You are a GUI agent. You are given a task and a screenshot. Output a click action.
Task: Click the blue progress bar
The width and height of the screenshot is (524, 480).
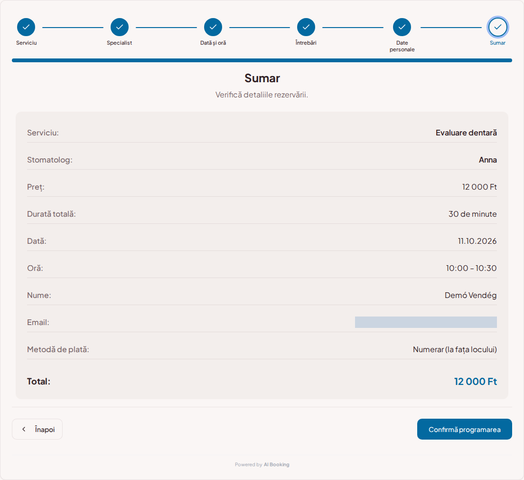pyautogui.click(x=262, y=60)
